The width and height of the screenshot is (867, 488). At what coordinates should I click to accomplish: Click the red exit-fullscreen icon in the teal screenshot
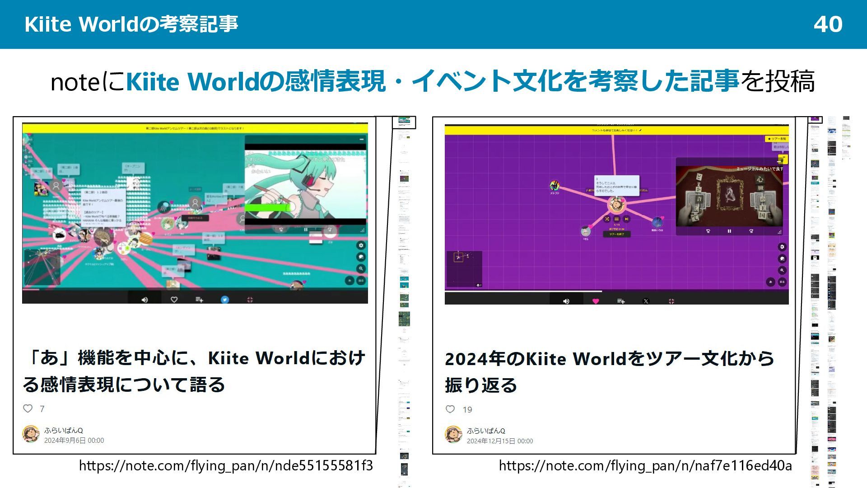coord(250,300)
